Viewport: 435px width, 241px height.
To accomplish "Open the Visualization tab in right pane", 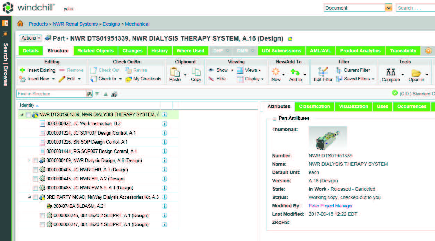I will tap(353, 106).
